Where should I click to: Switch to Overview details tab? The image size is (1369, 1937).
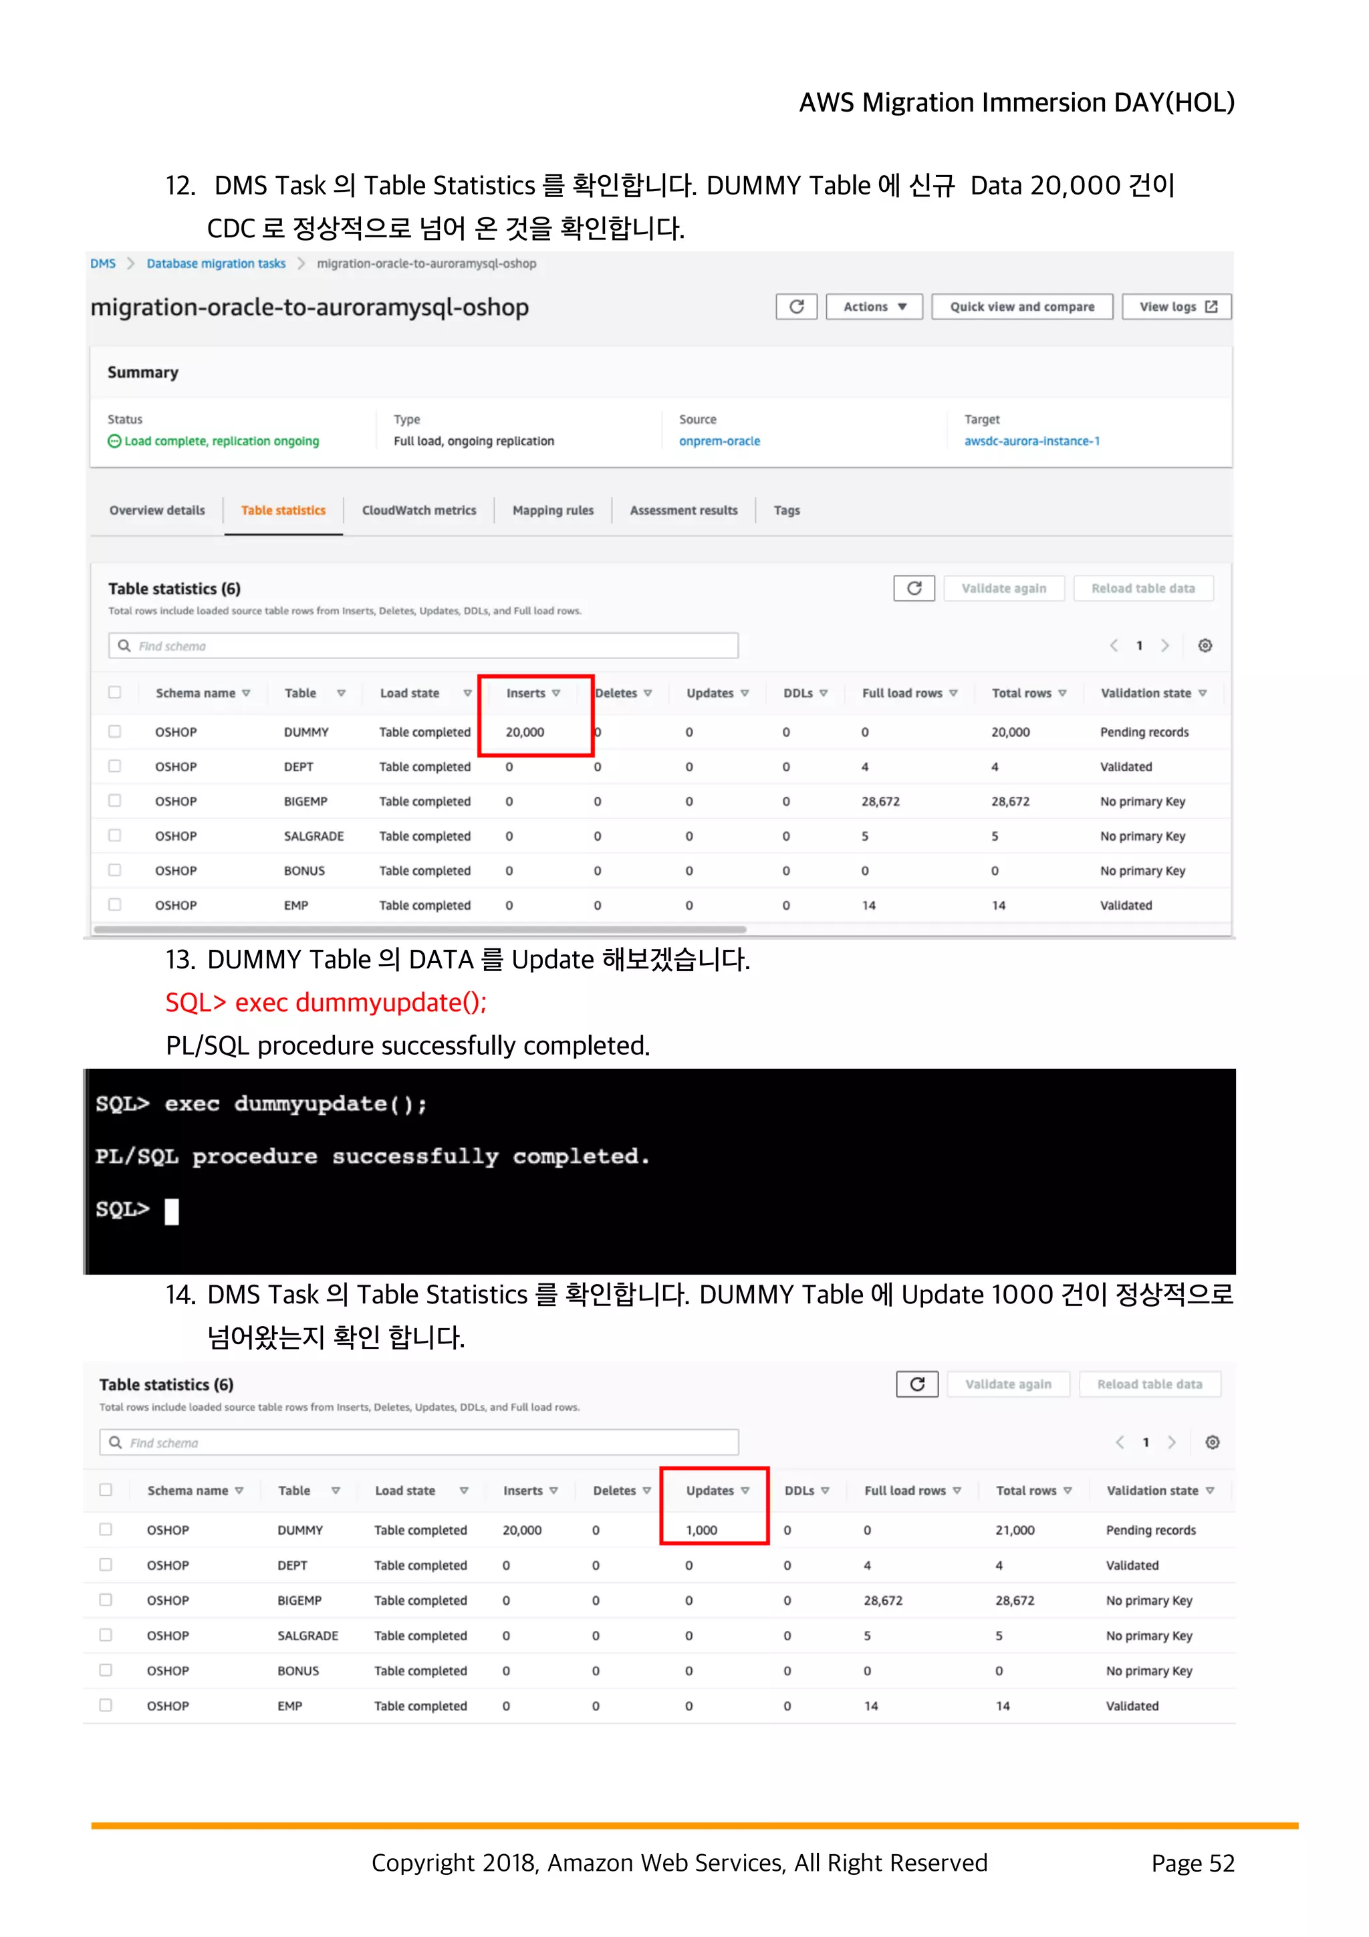coord(157,511)
